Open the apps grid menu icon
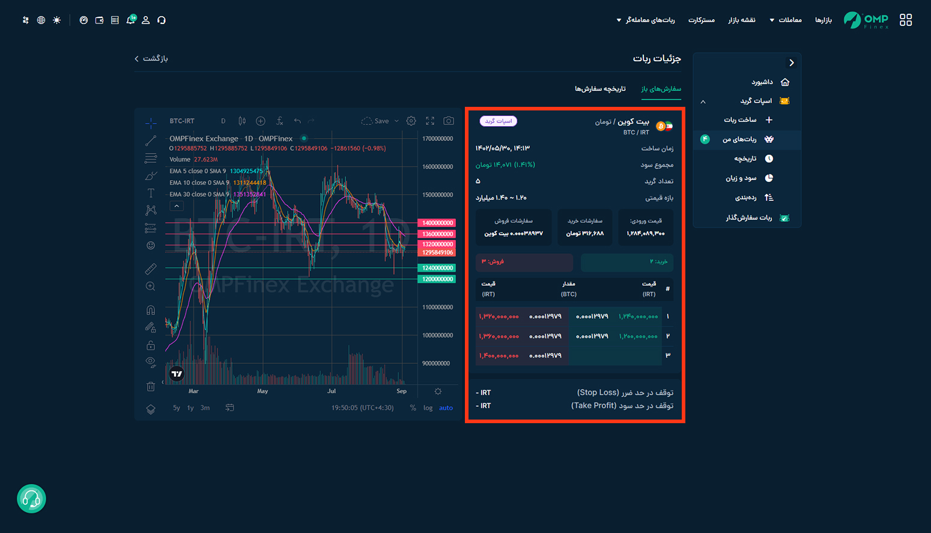931x533 pixels. point(906,20)
